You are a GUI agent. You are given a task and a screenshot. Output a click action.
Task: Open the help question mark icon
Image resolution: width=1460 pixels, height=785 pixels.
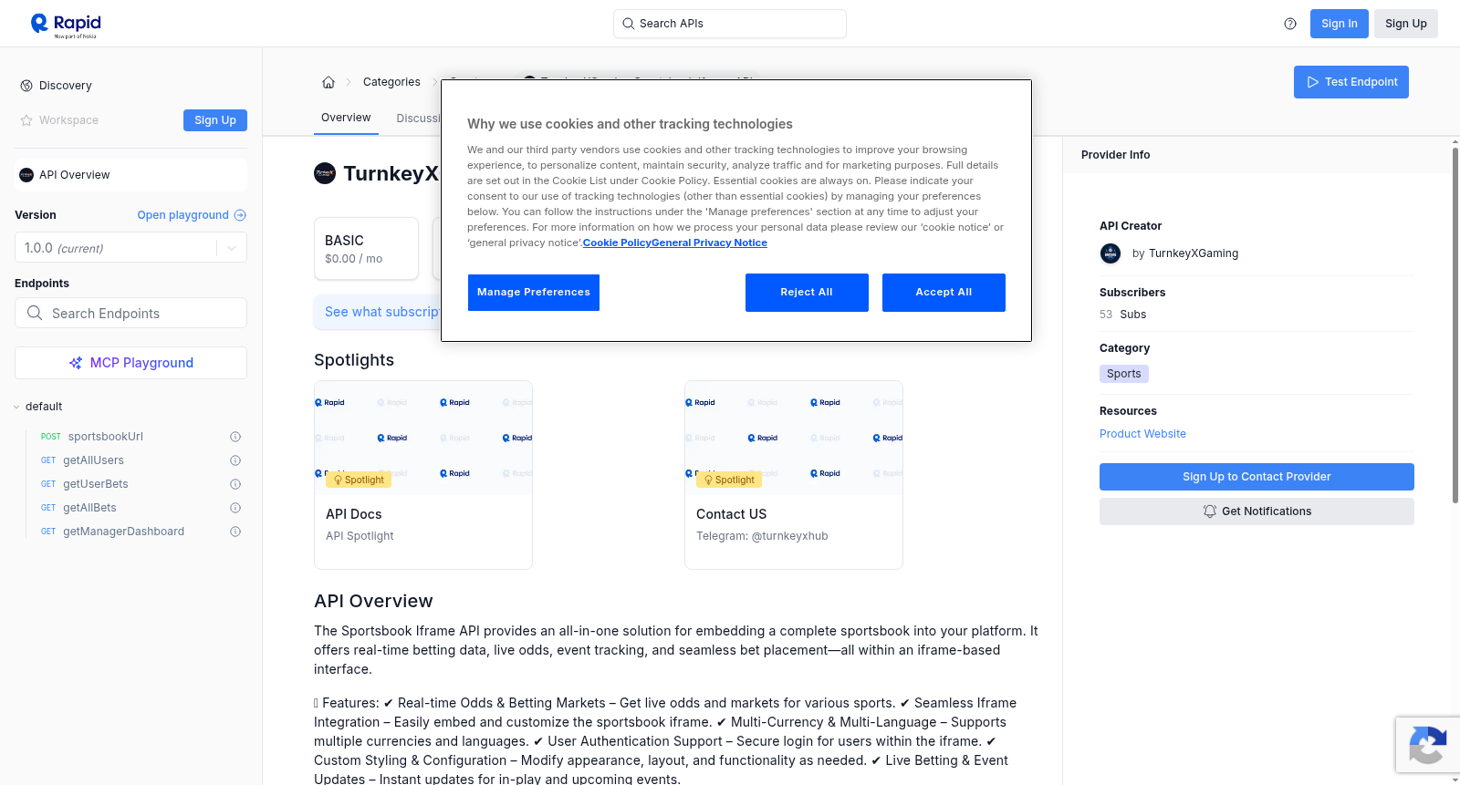tap(1290, 24)
